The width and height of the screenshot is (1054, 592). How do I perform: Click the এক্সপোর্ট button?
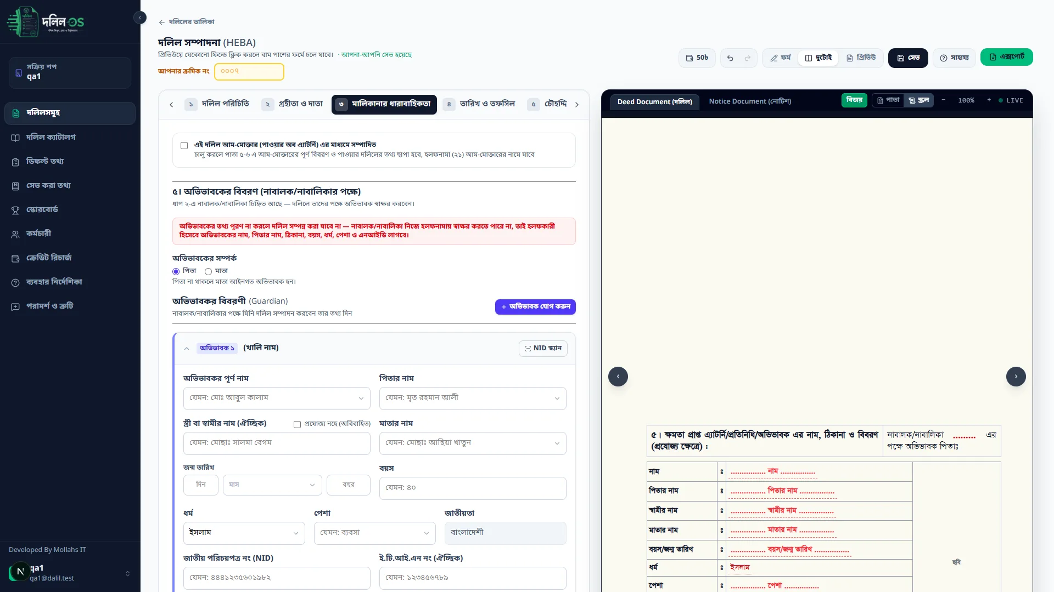click(1006, 57)
